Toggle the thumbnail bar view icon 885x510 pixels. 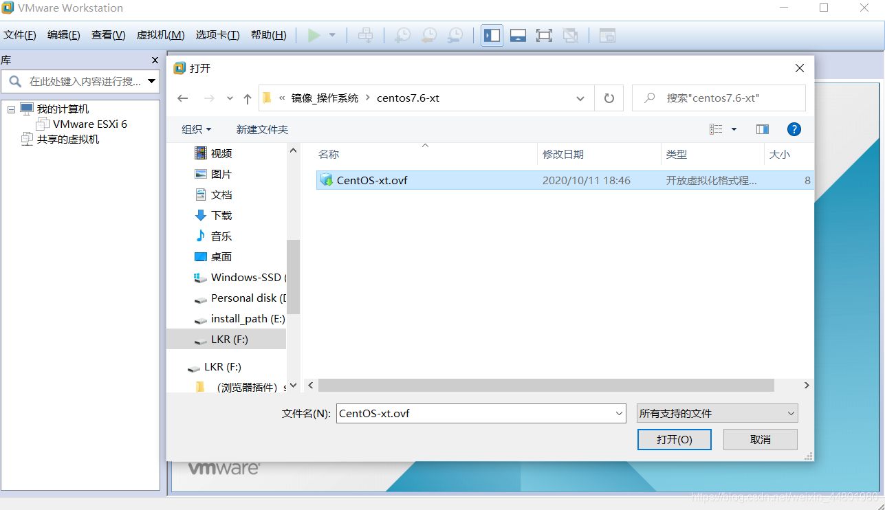point(518,35)
